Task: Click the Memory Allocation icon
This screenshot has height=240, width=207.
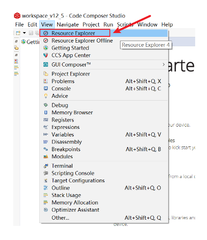Action: point(46,202)
